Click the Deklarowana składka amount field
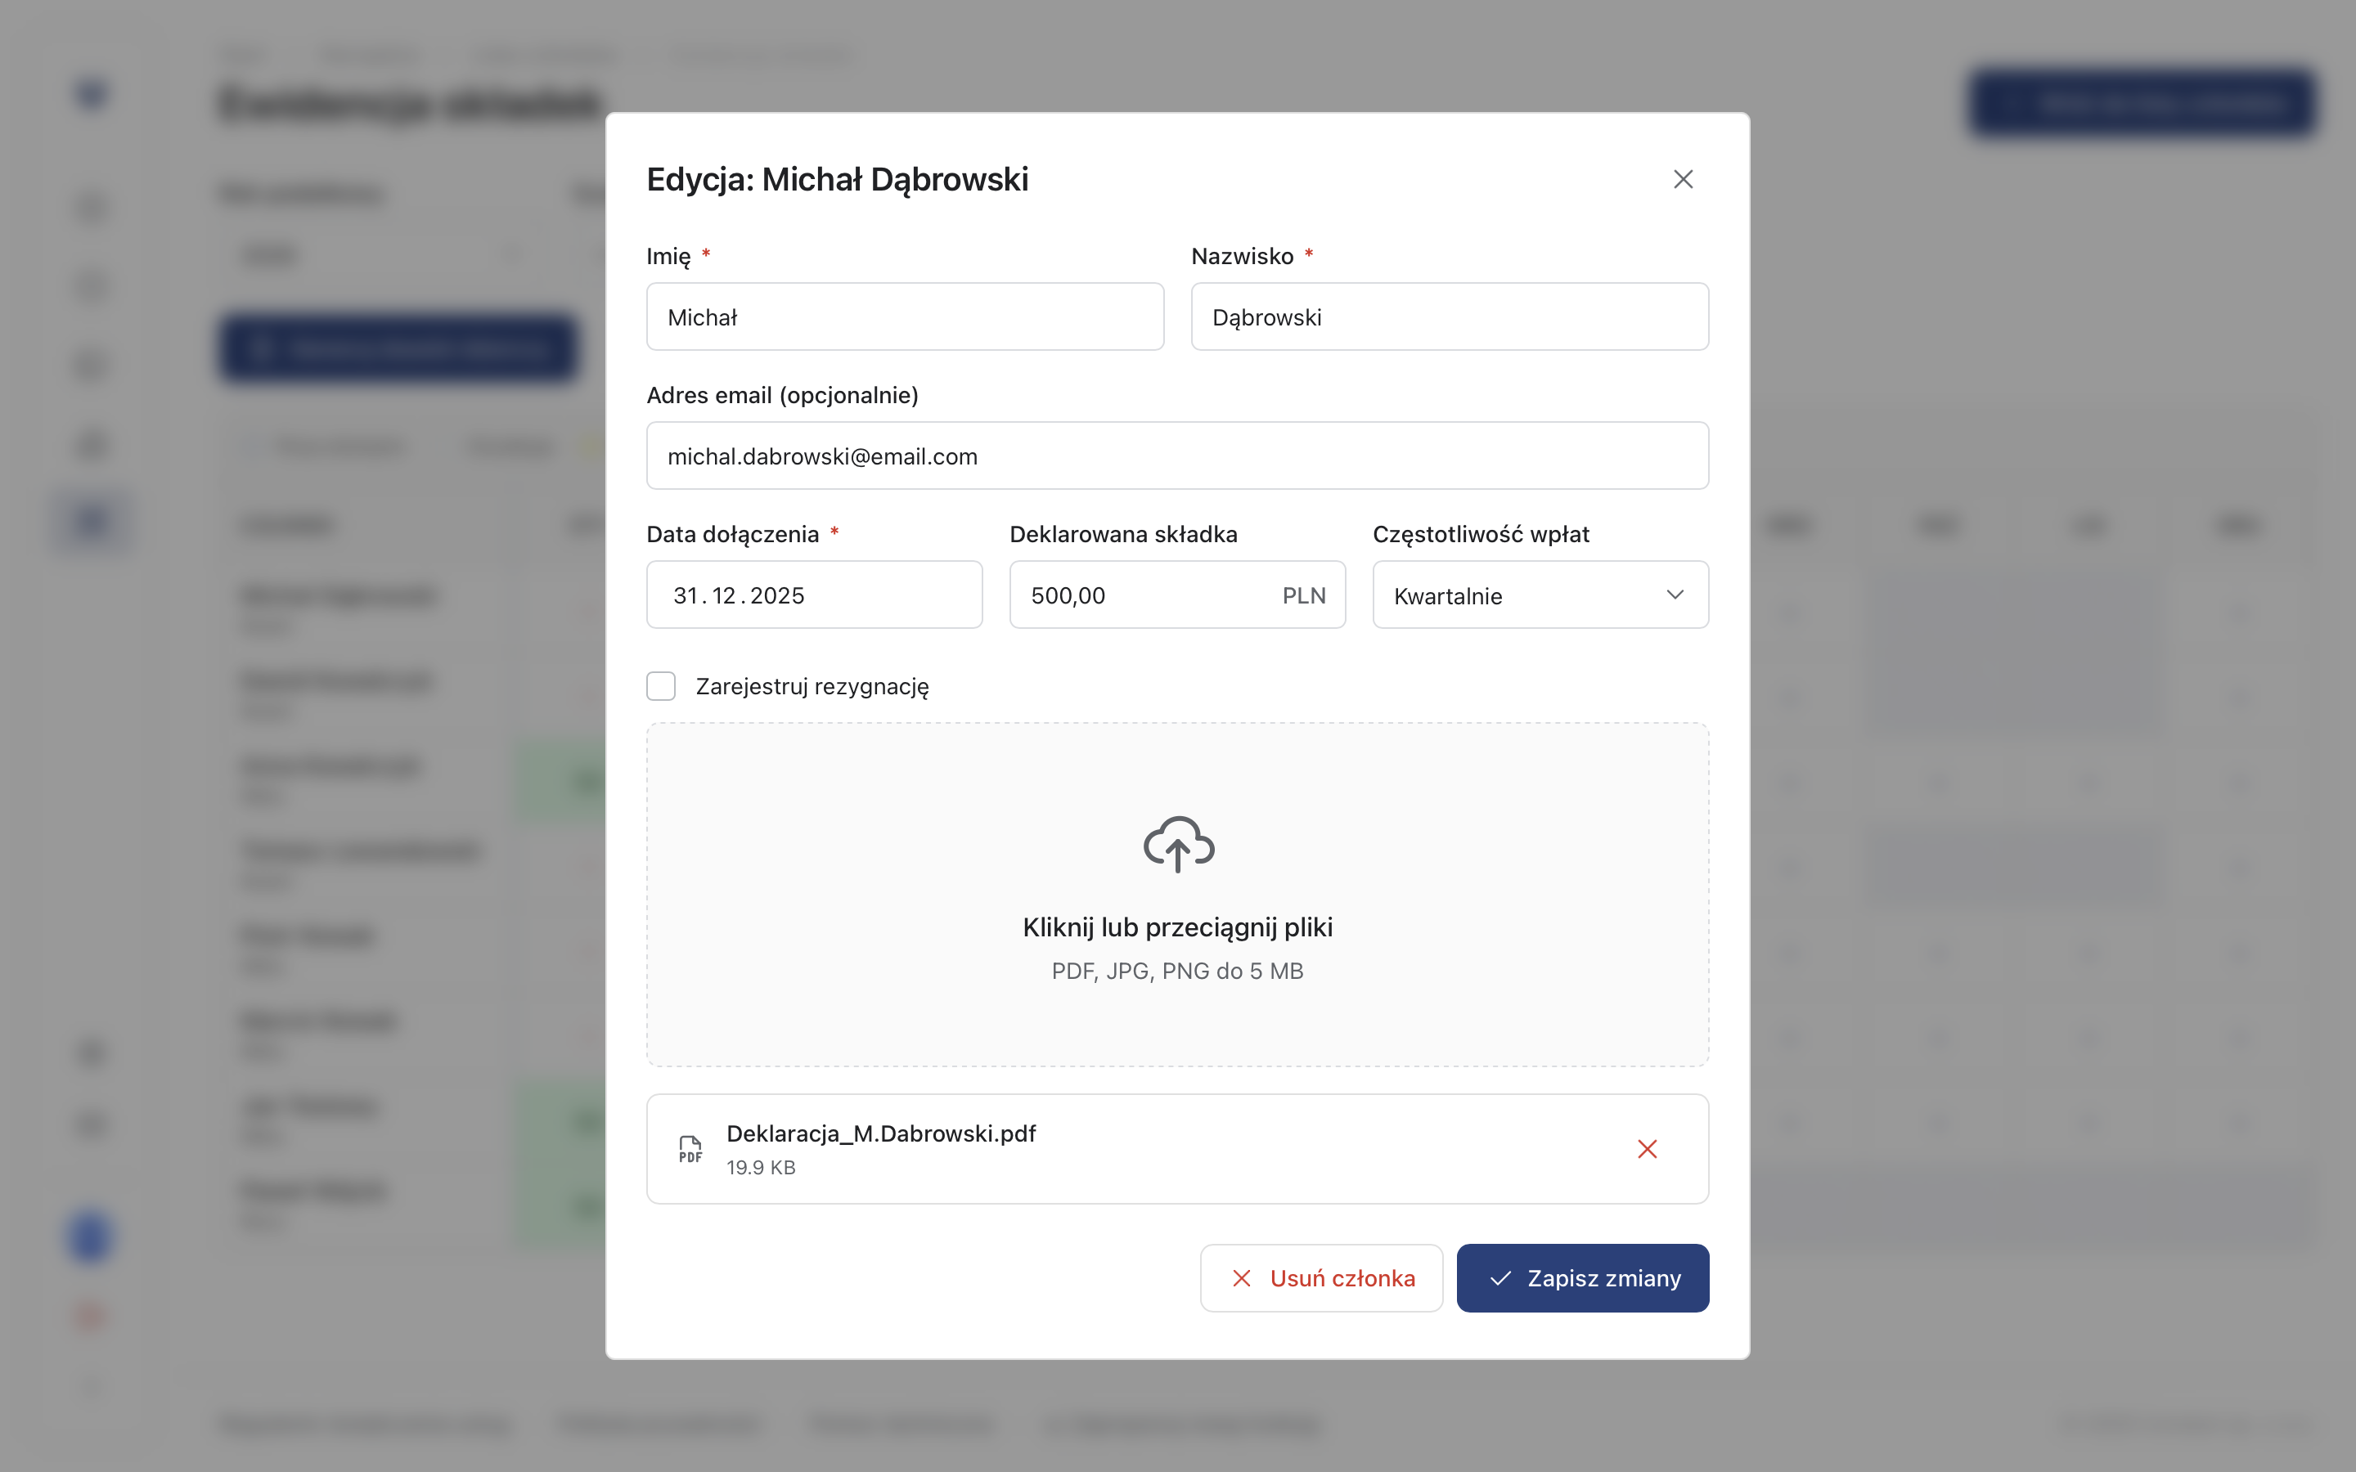2356x1472 pixels. click(1139, 595)
